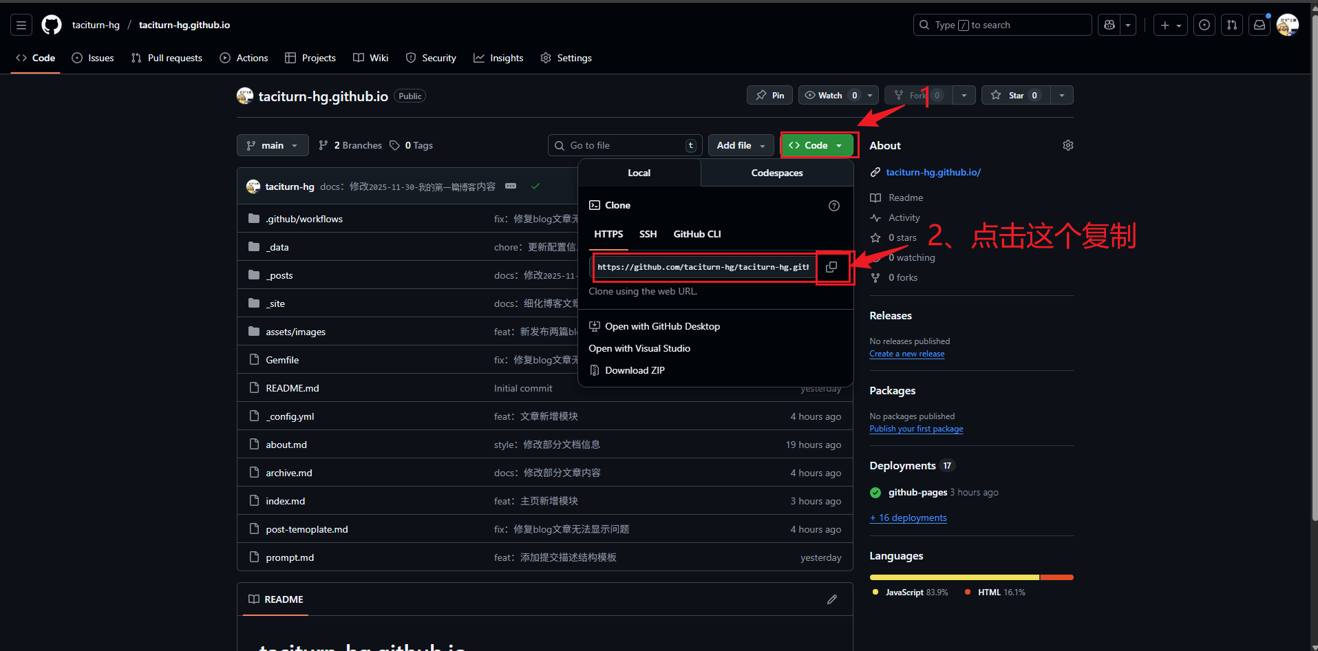Click the languages color bar JavaScript segment

[x=954, y=577]
